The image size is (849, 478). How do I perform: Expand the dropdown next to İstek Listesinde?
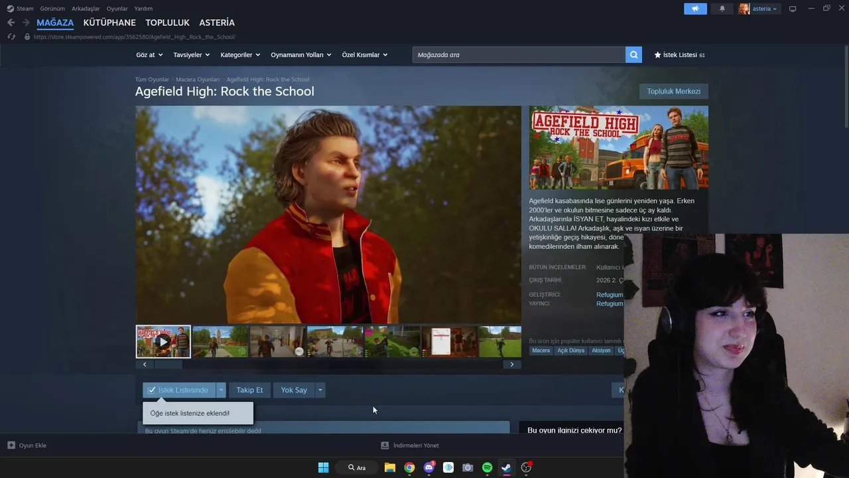pyautogui.click(x=221, y=390)
